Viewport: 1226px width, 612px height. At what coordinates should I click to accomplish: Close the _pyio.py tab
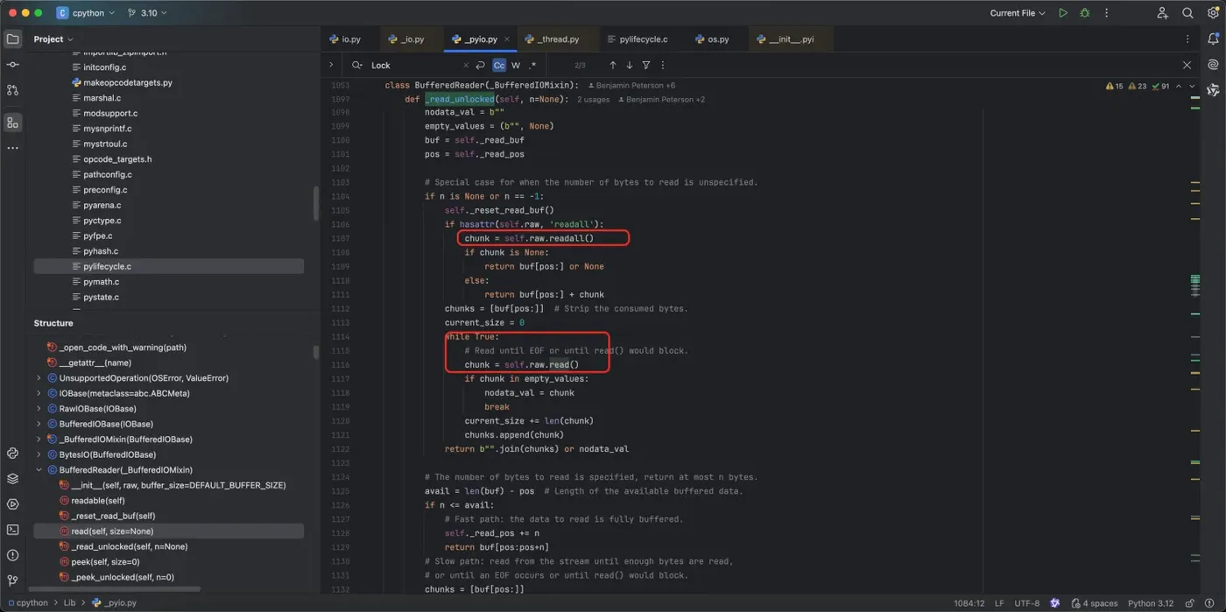pos(507,39)
